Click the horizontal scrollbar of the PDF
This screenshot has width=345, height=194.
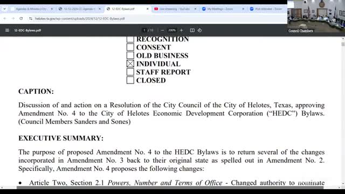point(170,188)
